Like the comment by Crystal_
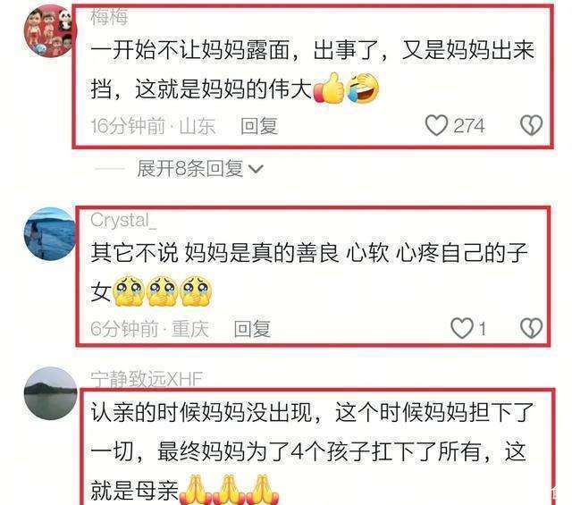 coord(462,328)
